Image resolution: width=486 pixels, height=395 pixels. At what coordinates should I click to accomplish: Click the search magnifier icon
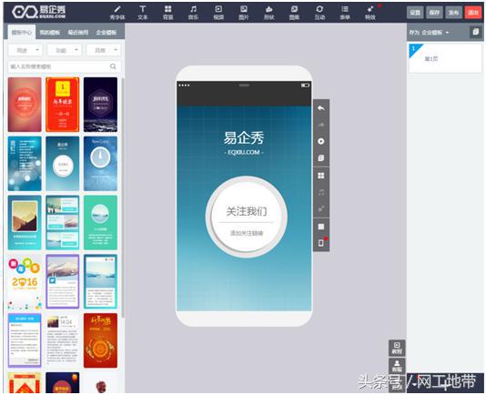(113, 66)
